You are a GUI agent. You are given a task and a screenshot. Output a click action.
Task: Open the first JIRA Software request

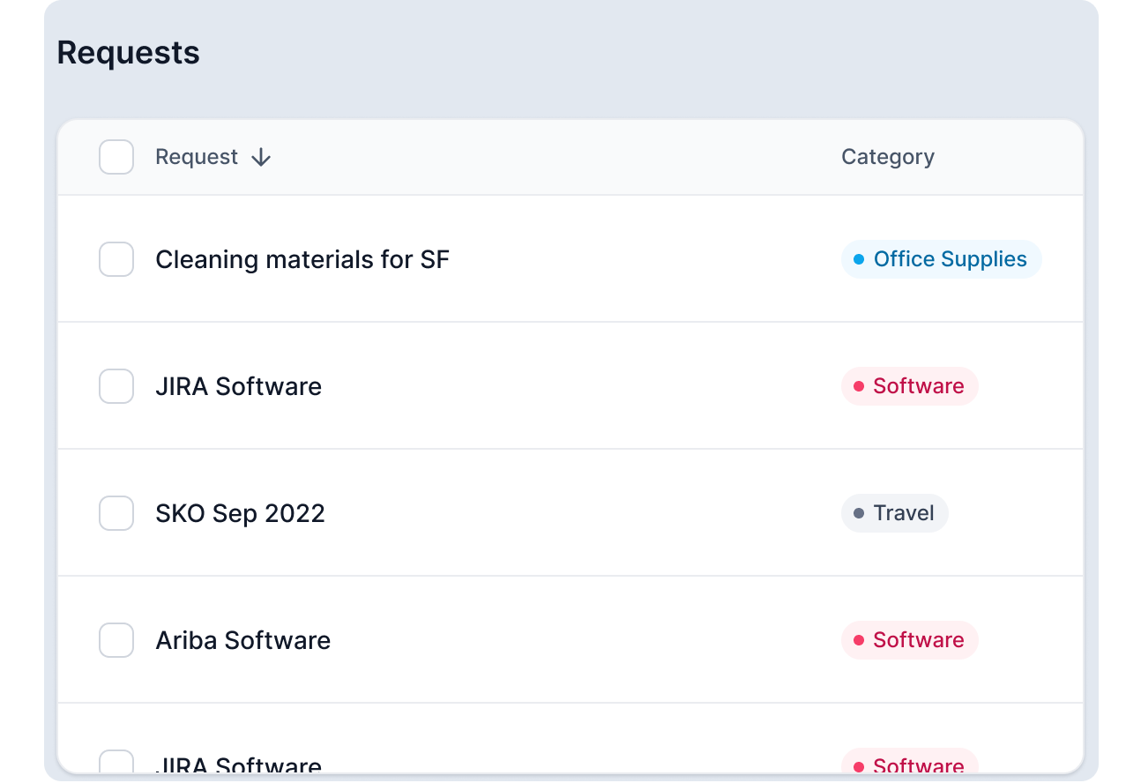pyautogui.click(x=238, y=387)
